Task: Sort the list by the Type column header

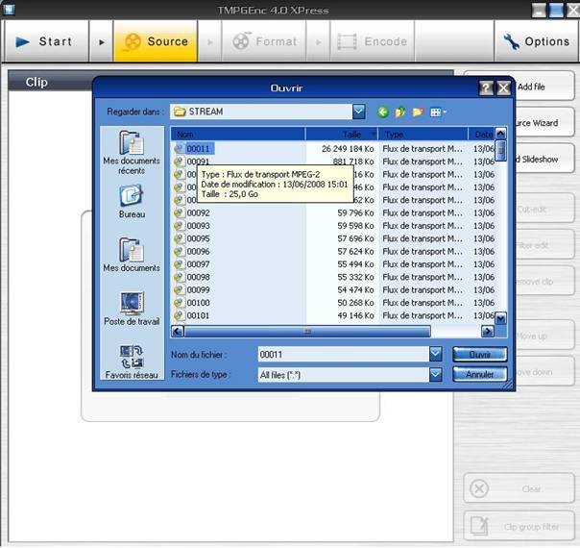Action: (423, 134)
